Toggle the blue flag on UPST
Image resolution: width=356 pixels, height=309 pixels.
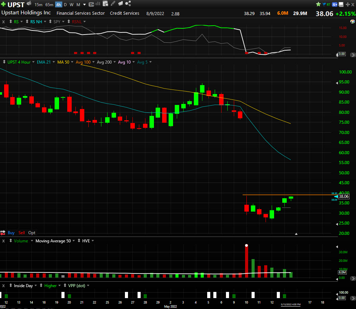click(324, 4)
